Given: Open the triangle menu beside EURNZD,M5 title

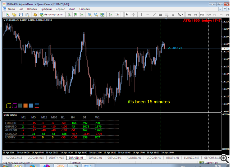Looking at the screenshot, I should point(4,20).
